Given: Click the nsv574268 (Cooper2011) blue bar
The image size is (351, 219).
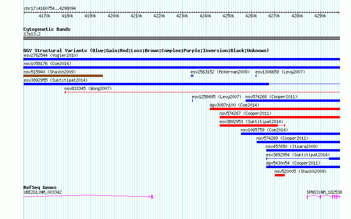Looking at the screenshot, I should point(293,101).
